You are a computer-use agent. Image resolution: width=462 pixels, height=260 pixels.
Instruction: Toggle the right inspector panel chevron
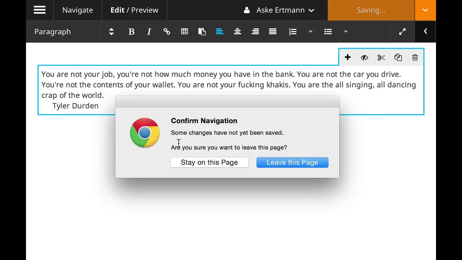(426, 32)
